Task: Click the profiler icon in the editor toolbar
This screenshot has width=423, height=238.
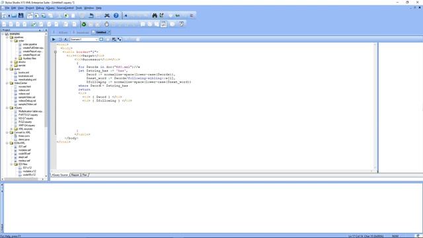Action: (114, 40)
